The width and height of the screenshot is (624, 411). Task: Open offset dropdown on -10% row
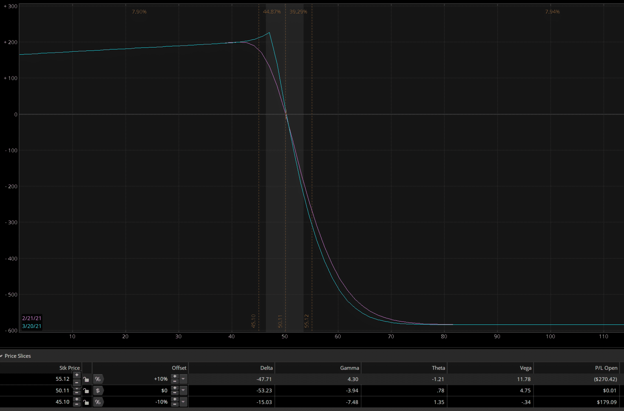(183, 402)
